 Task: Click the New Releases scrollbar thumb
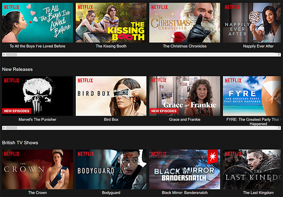[x=12, y=128]
